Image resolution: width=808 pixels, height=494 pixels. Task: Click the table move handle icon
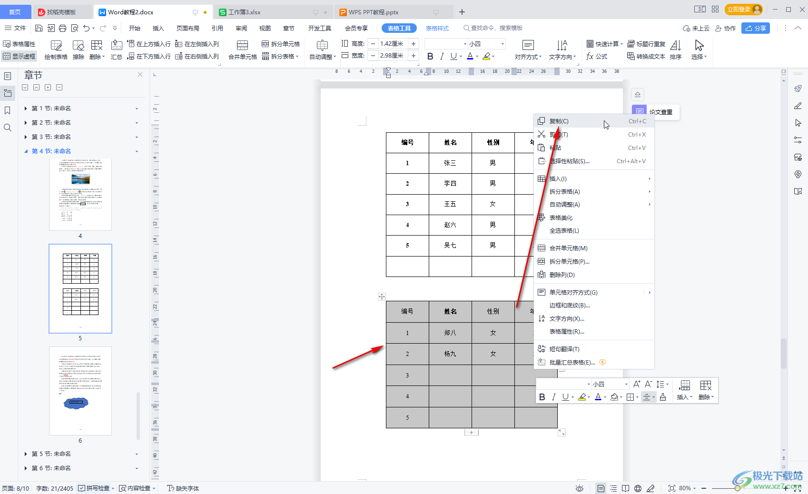(382, 296)
